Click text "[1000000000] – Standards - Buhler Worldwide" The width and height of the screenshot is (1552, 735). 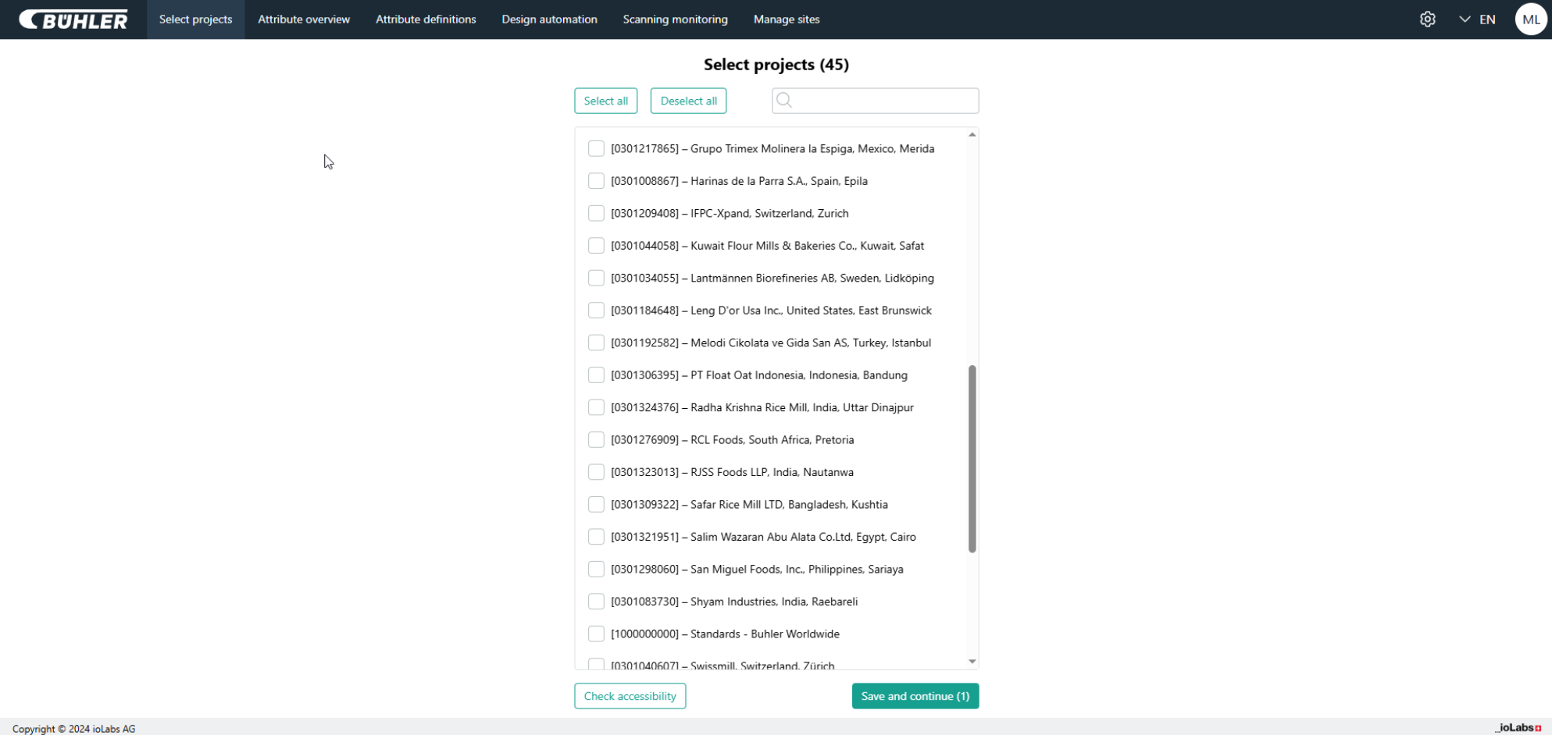(x=725, y=634)
